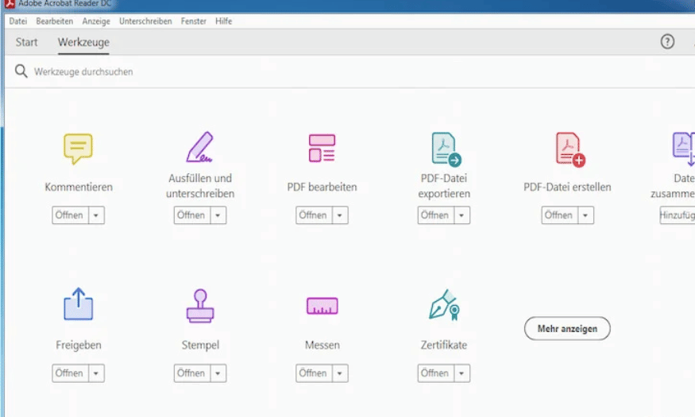Select the Werkzeuge tab

[83, 43]
